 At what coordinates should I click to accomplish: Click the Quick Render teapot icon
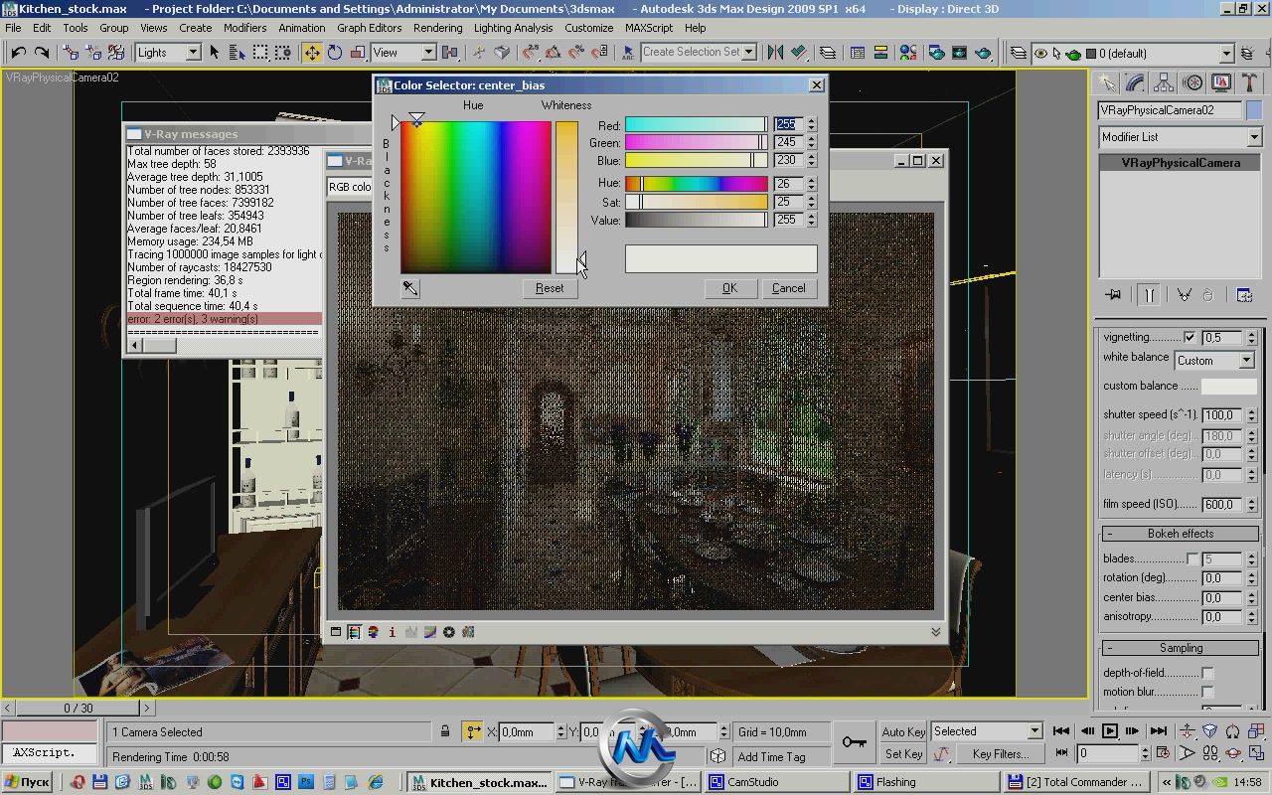[x=983, y=53]
